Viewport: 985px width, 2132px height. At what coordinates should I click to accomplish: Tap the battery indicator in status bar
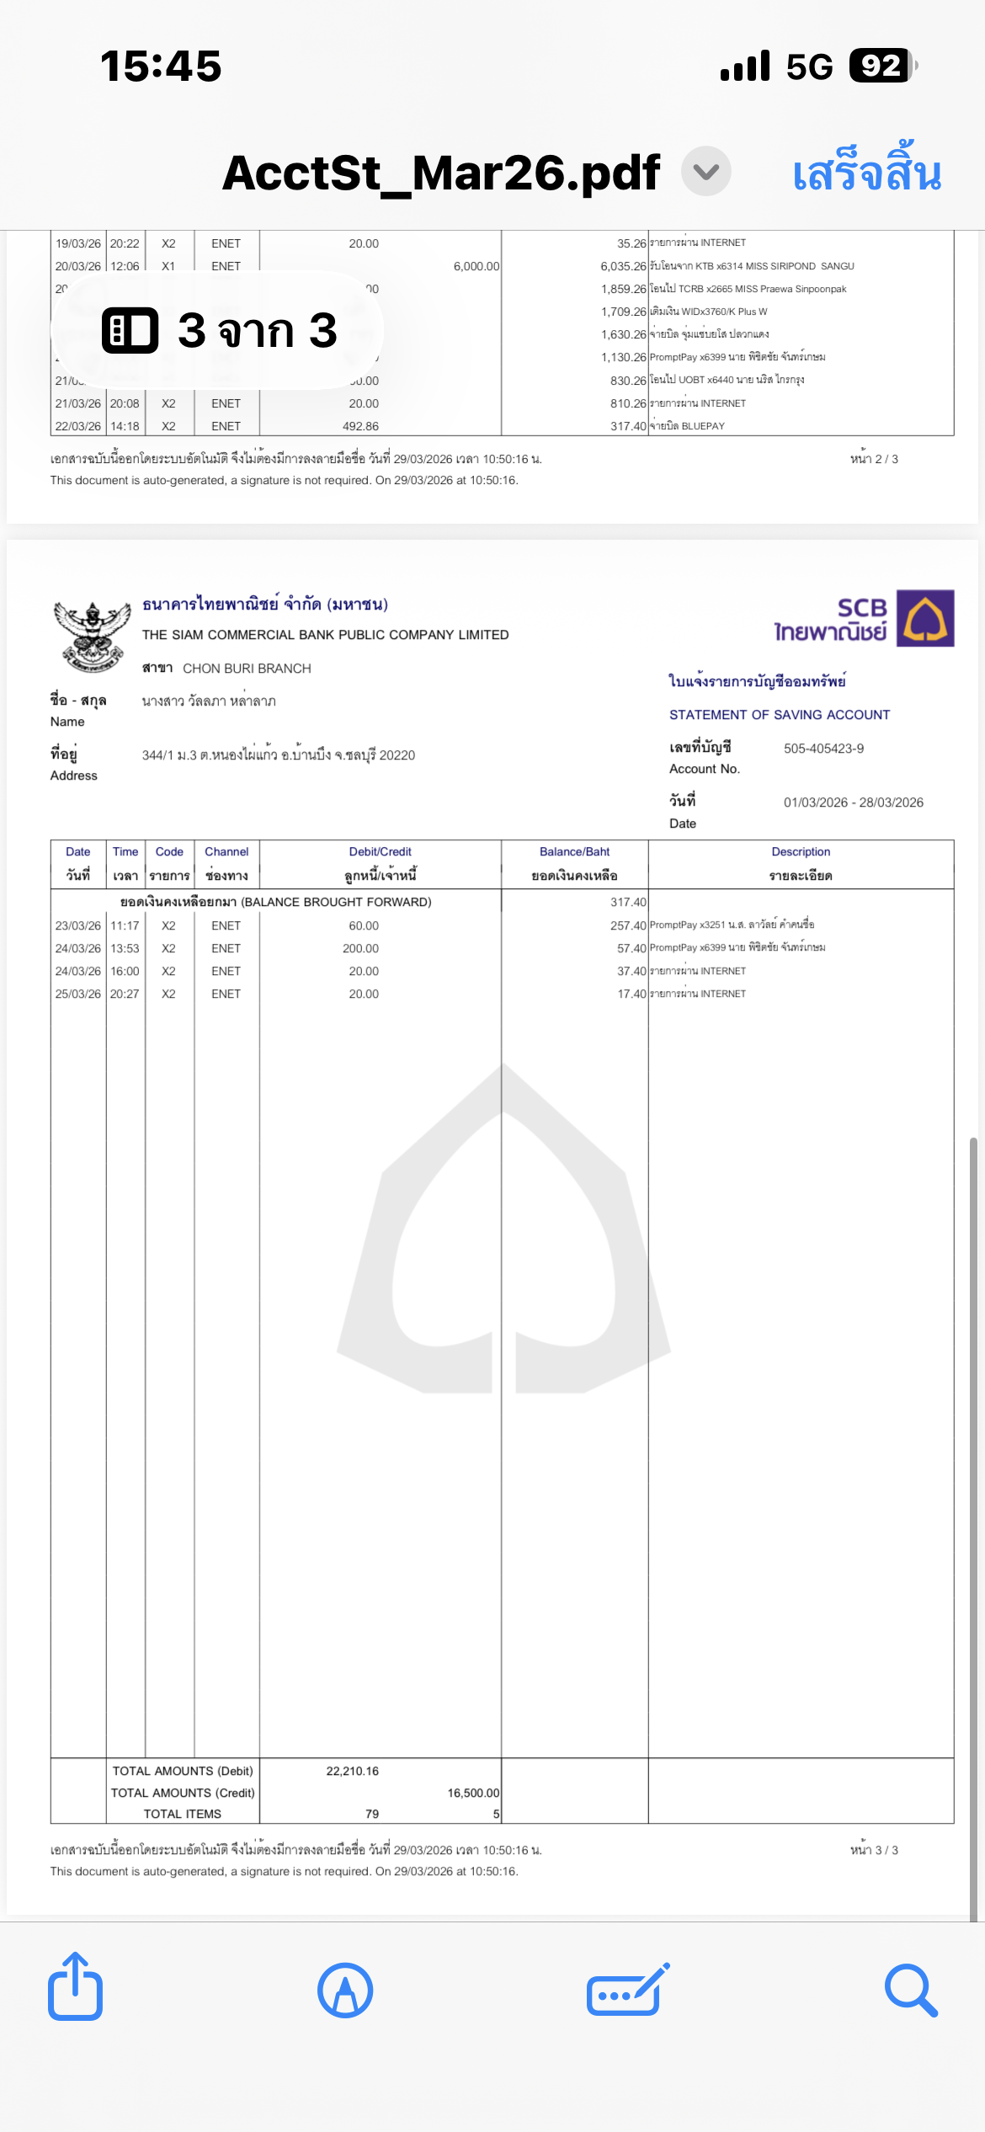coord(881,66)
